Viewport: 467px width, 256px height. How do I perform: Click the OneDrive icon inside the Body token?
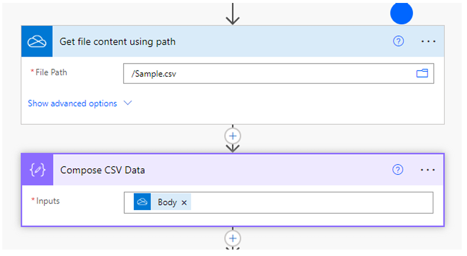(x=142, y=202)
